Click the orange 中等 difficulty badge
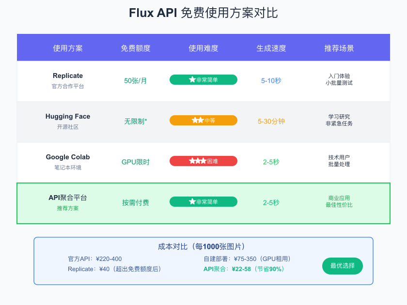407x305 pixels. click(x=203, y=121)
